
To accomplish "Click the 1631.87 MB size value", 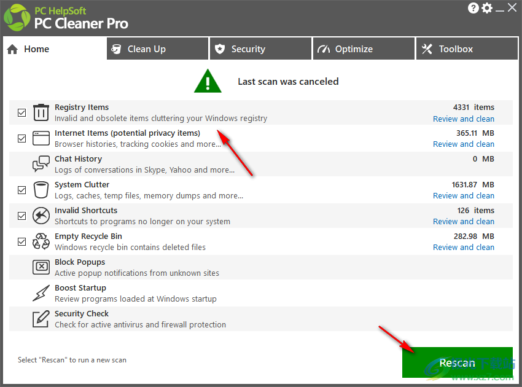I will click(x=473, y=184).
